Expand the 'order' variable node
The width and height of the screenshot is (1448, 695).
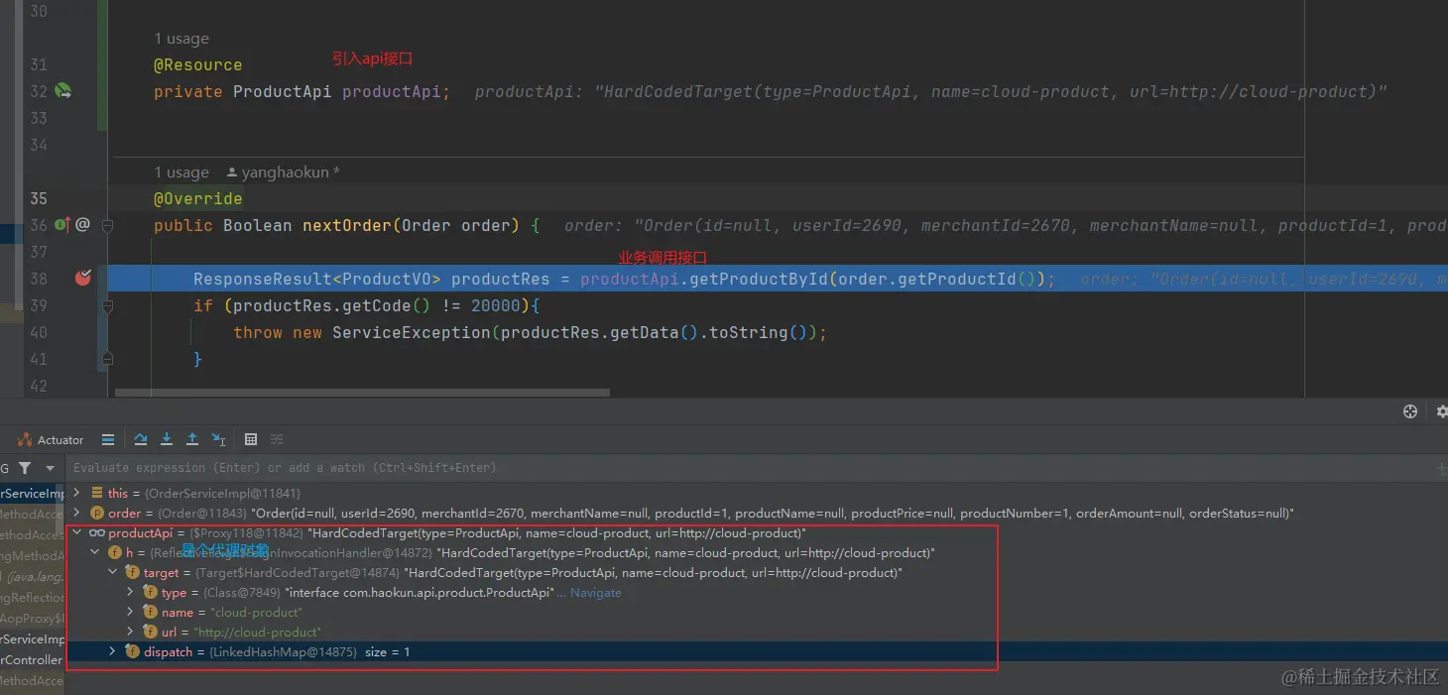pos(77,513)
